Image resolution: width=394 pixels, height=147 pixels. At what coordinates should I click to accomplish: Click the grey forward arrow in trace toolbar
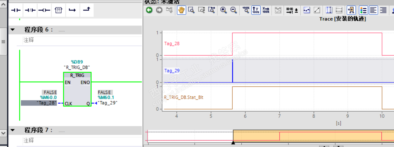coord(159,10)
